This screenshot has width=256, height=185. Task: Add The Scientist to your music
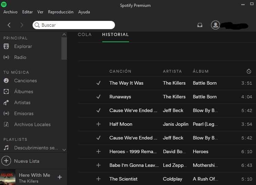(x=98, y=179)
